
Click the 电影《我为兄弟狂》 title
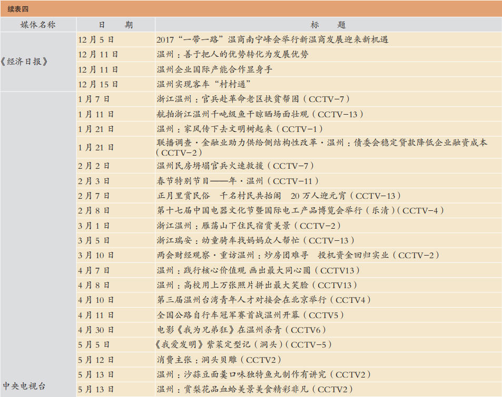(x=241, y=330)
